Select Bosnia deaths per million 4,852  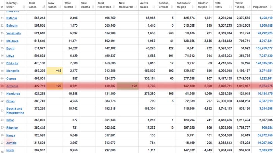pos(208,109)
